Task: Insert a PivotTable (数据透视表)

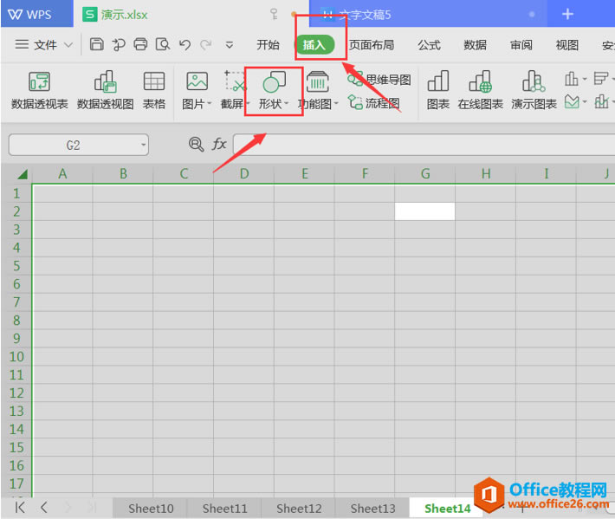Action: pyautogui.click(x=40, y=90)
